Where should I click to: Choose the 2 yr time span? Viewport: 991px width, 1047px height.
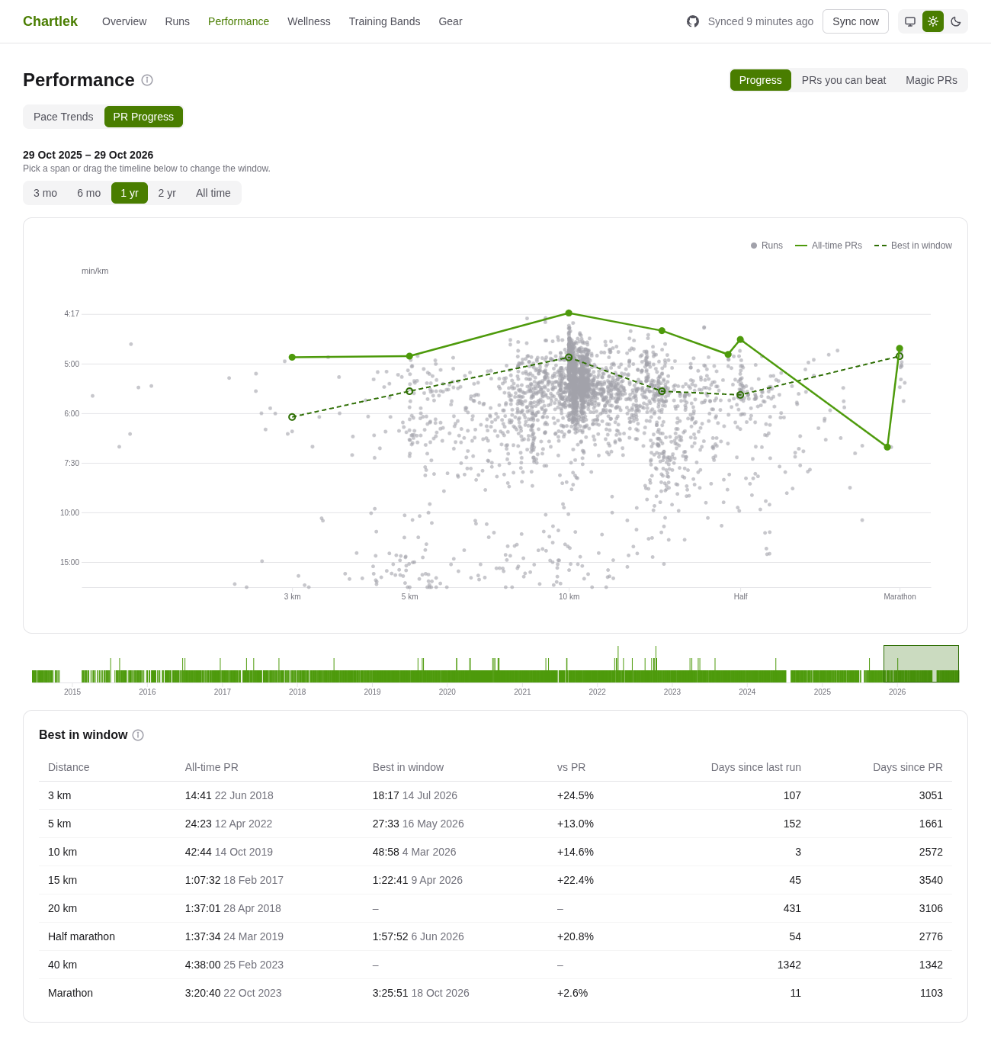click(x=167, y=193)
